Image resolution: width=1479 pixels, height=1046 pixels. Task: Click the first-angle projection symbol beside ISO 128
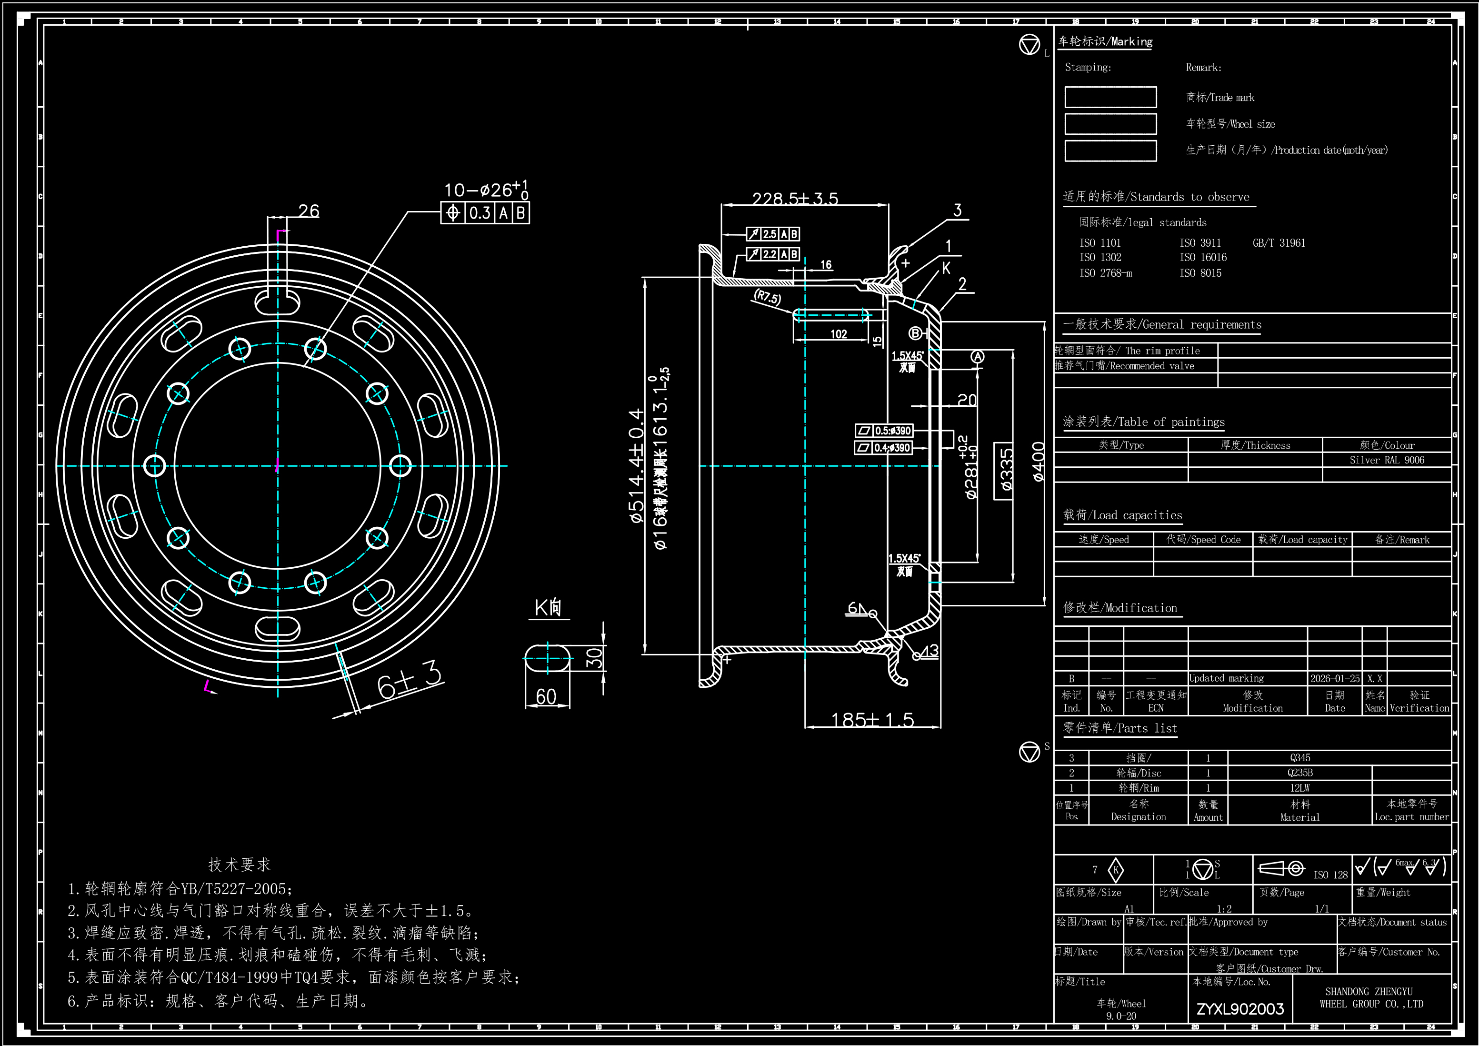pyautogui.click(x=1281, y=869)
